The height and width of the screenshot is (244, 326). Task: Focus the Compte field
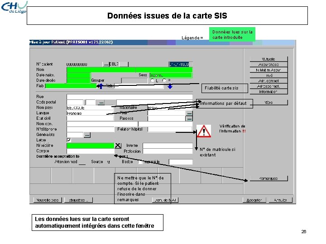pyautogui.click(x=91, y=151)
